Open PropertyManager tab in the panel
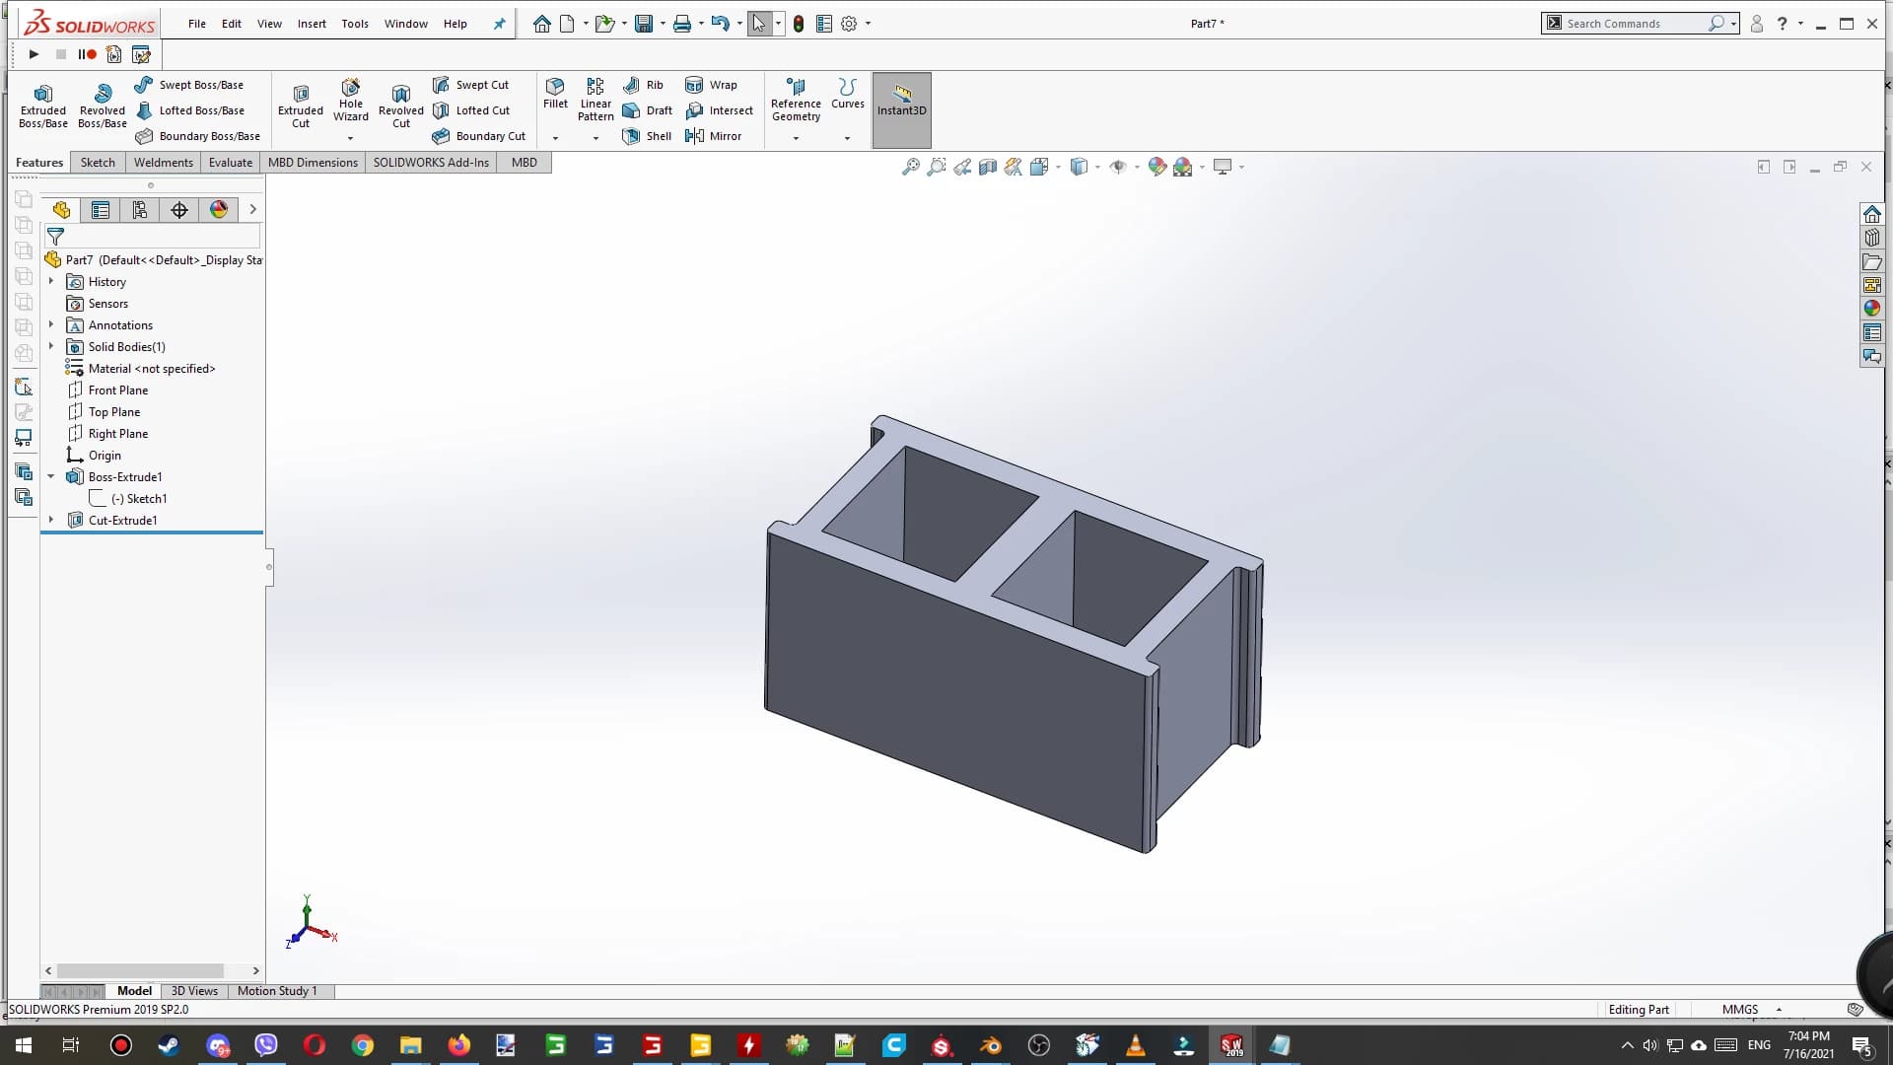 pyautogui.click(x=101, y=209)
